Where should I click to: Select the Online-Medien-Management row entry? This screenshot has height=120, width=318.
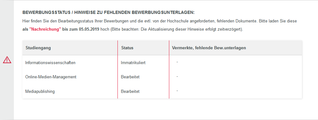point(51,77)
